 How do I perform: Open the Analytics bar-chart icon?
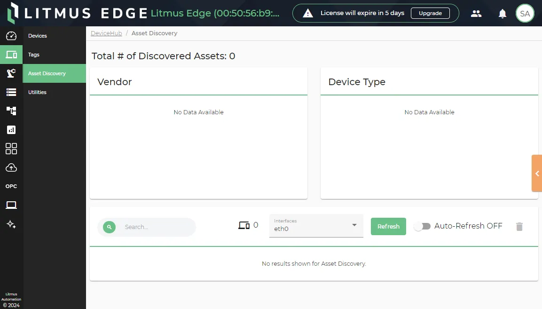pyautogui.click(x=11, y=130)
